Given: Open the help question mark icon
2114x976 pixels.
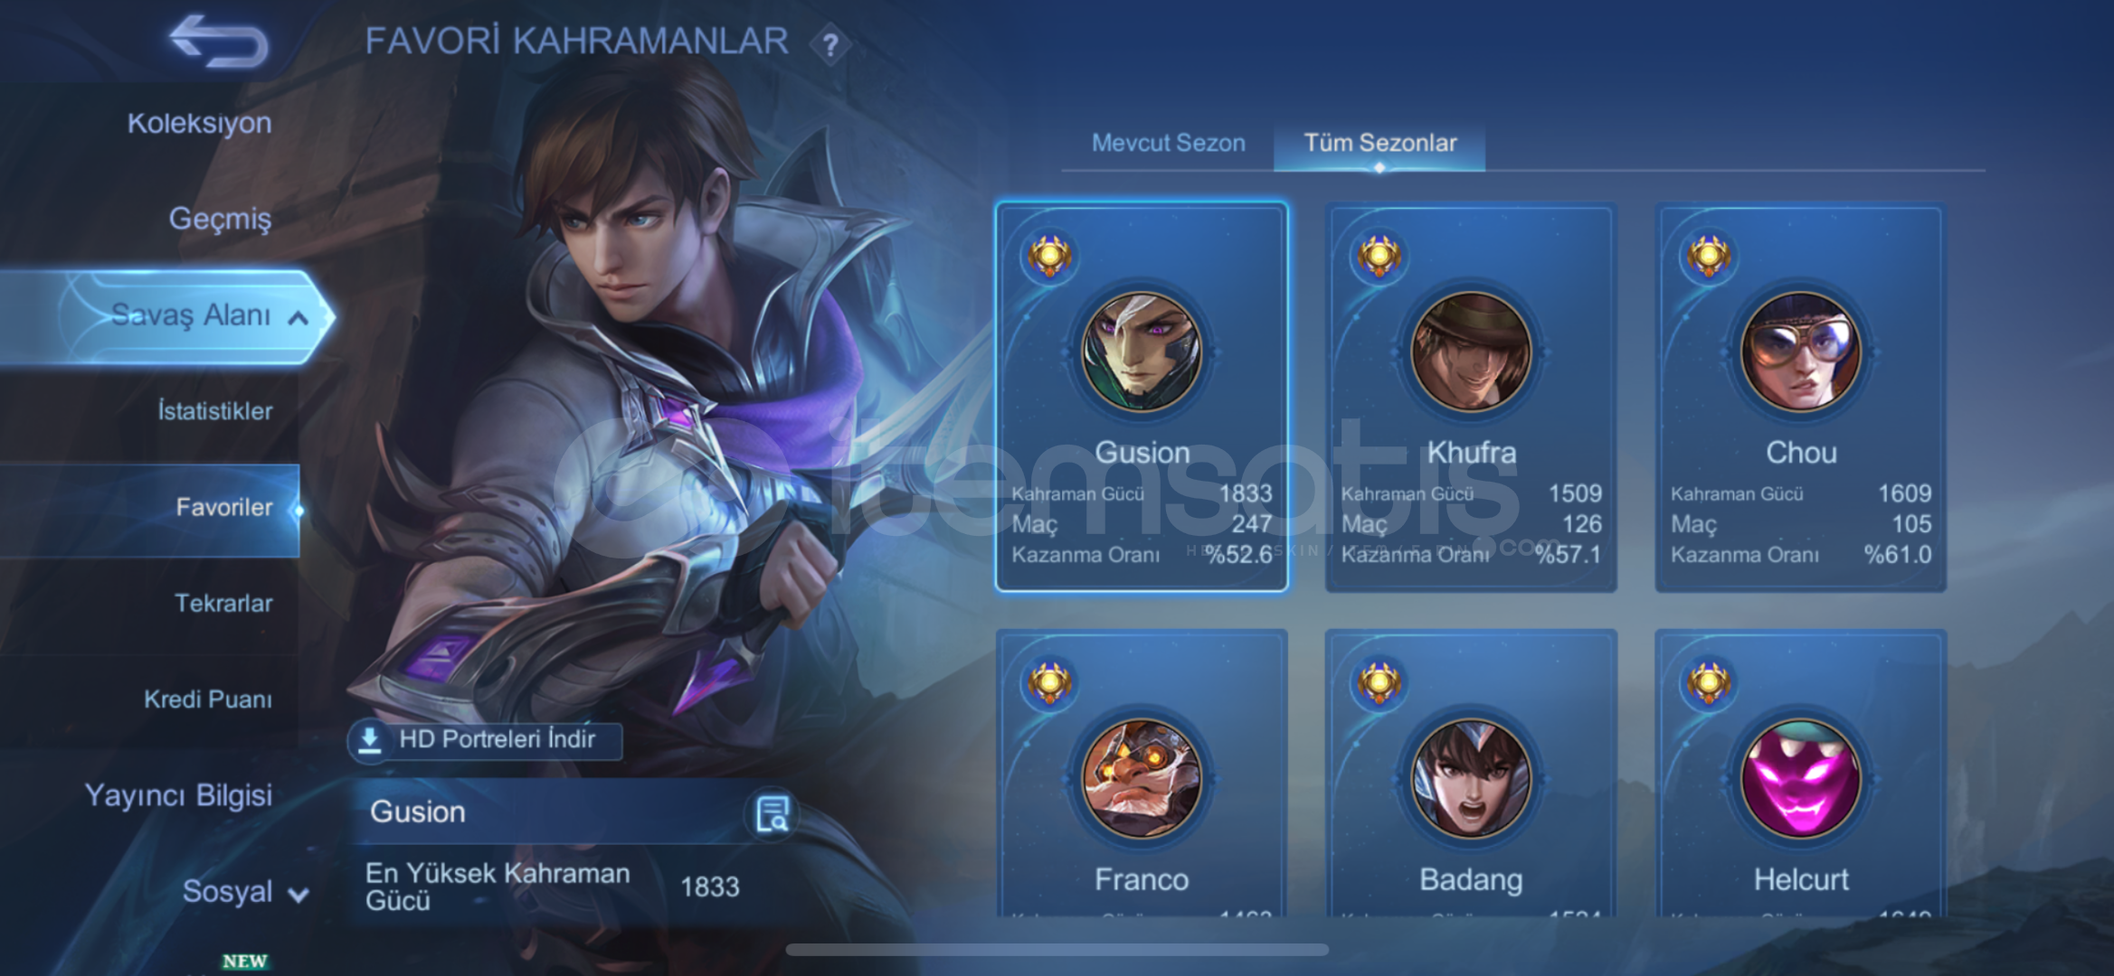Looking at the screenshot, I should (x=829, y=44).
